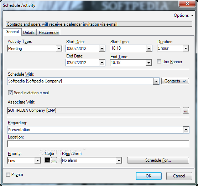Viewport: 198px width, 186px height.
Task: Expand the Activity Type dropdown
Action: tap(59, 48)
